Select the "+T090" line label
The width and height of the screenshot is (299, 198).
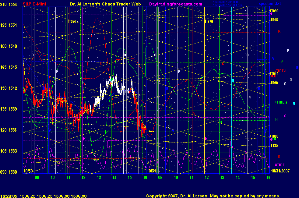274,11
